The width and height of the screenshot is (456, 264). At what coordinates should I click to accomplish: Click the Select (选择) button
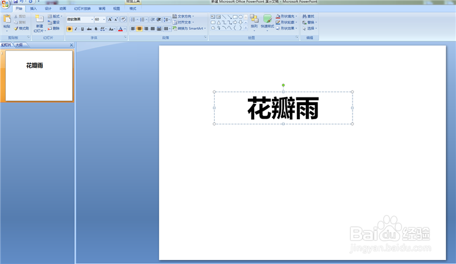[x=309, y=29]
